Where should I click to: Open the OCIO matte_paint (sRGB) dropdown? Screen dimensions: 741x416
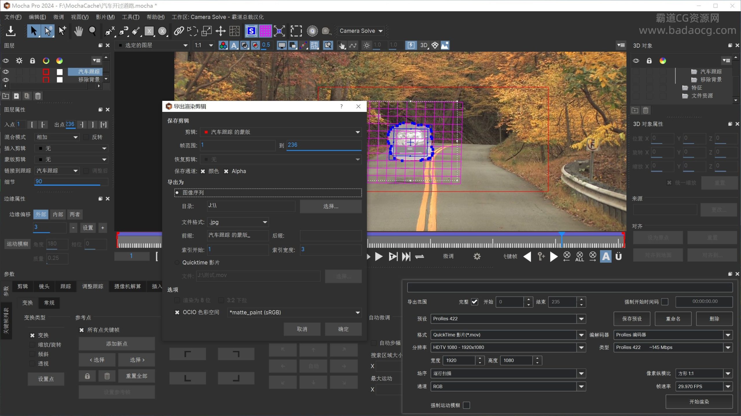pyautogui.click(x=295, y=313)
